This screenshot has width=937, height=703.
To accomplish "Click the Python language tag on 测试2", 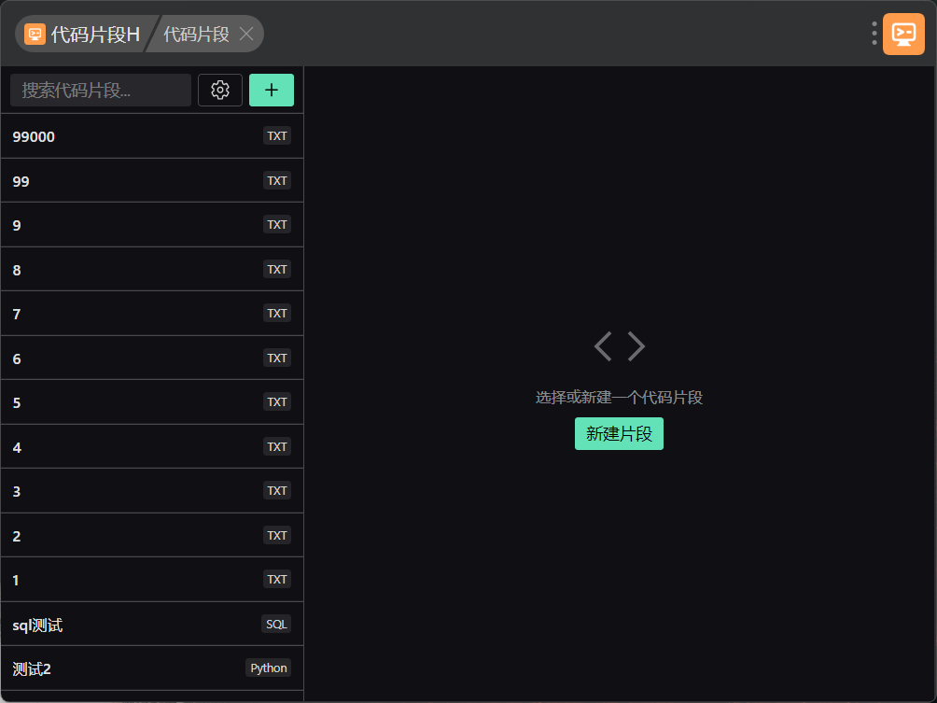I will [x=268, y=668].
